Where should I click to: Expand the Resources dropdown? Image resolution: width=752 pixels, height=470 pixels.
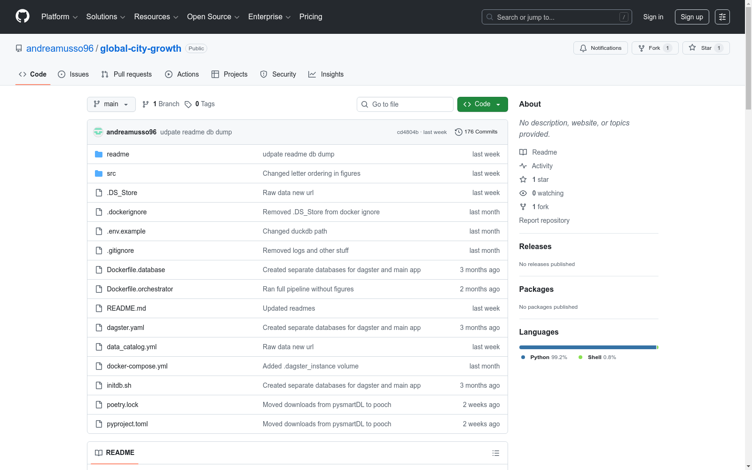pos(156,17)
